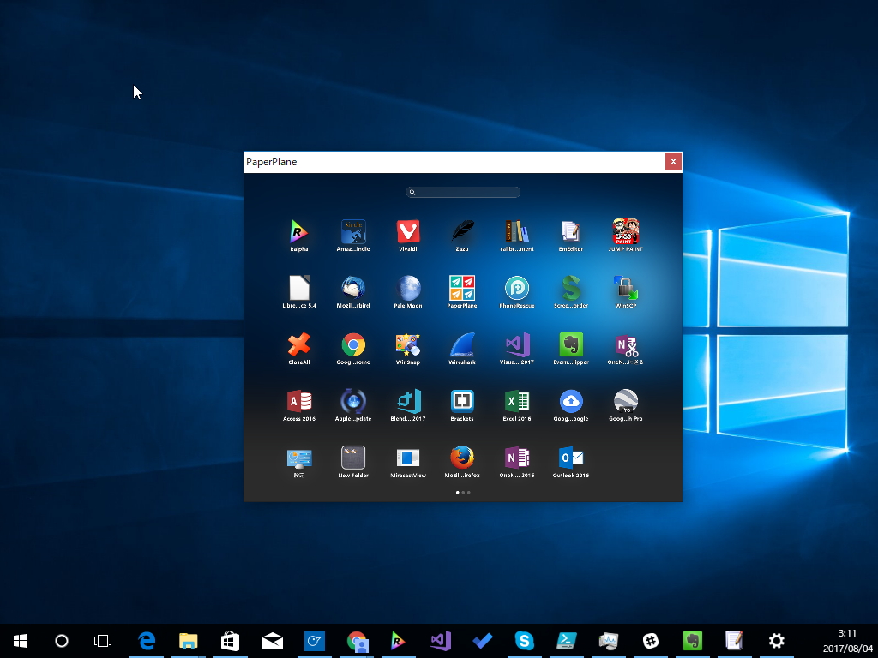Viewport: 878px width, 658px height.
Task: Launch OneNote 2016
Action: click(x=517, y=458)
